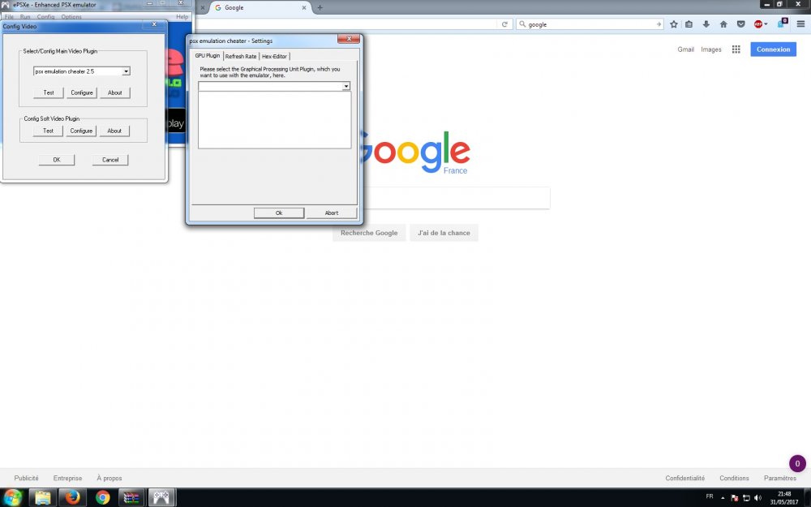Image resolution: width=811 pixels, height=507 pixels.
Task: Click the J'ai de la chance button
Action: click(x=444, y=233)
